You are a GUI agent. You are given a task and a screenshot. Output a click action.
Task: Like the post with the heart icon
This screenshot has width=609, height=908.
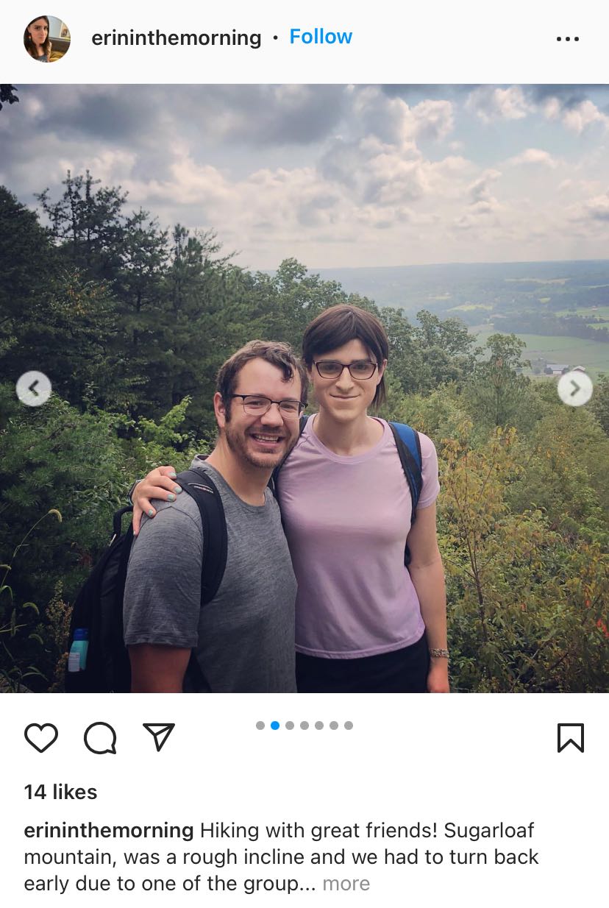coord(40,737)
